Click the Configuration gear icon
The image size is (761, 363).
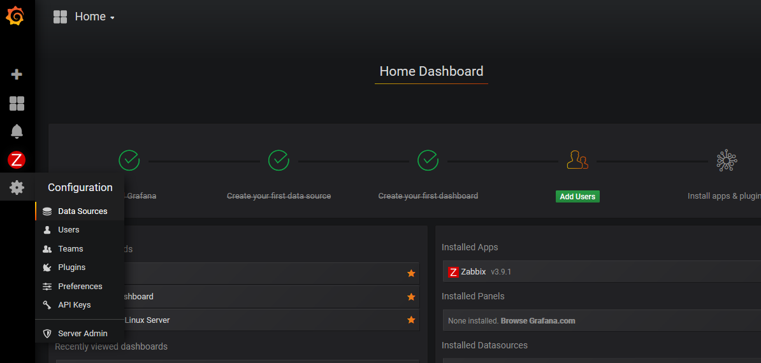(17, 187)
